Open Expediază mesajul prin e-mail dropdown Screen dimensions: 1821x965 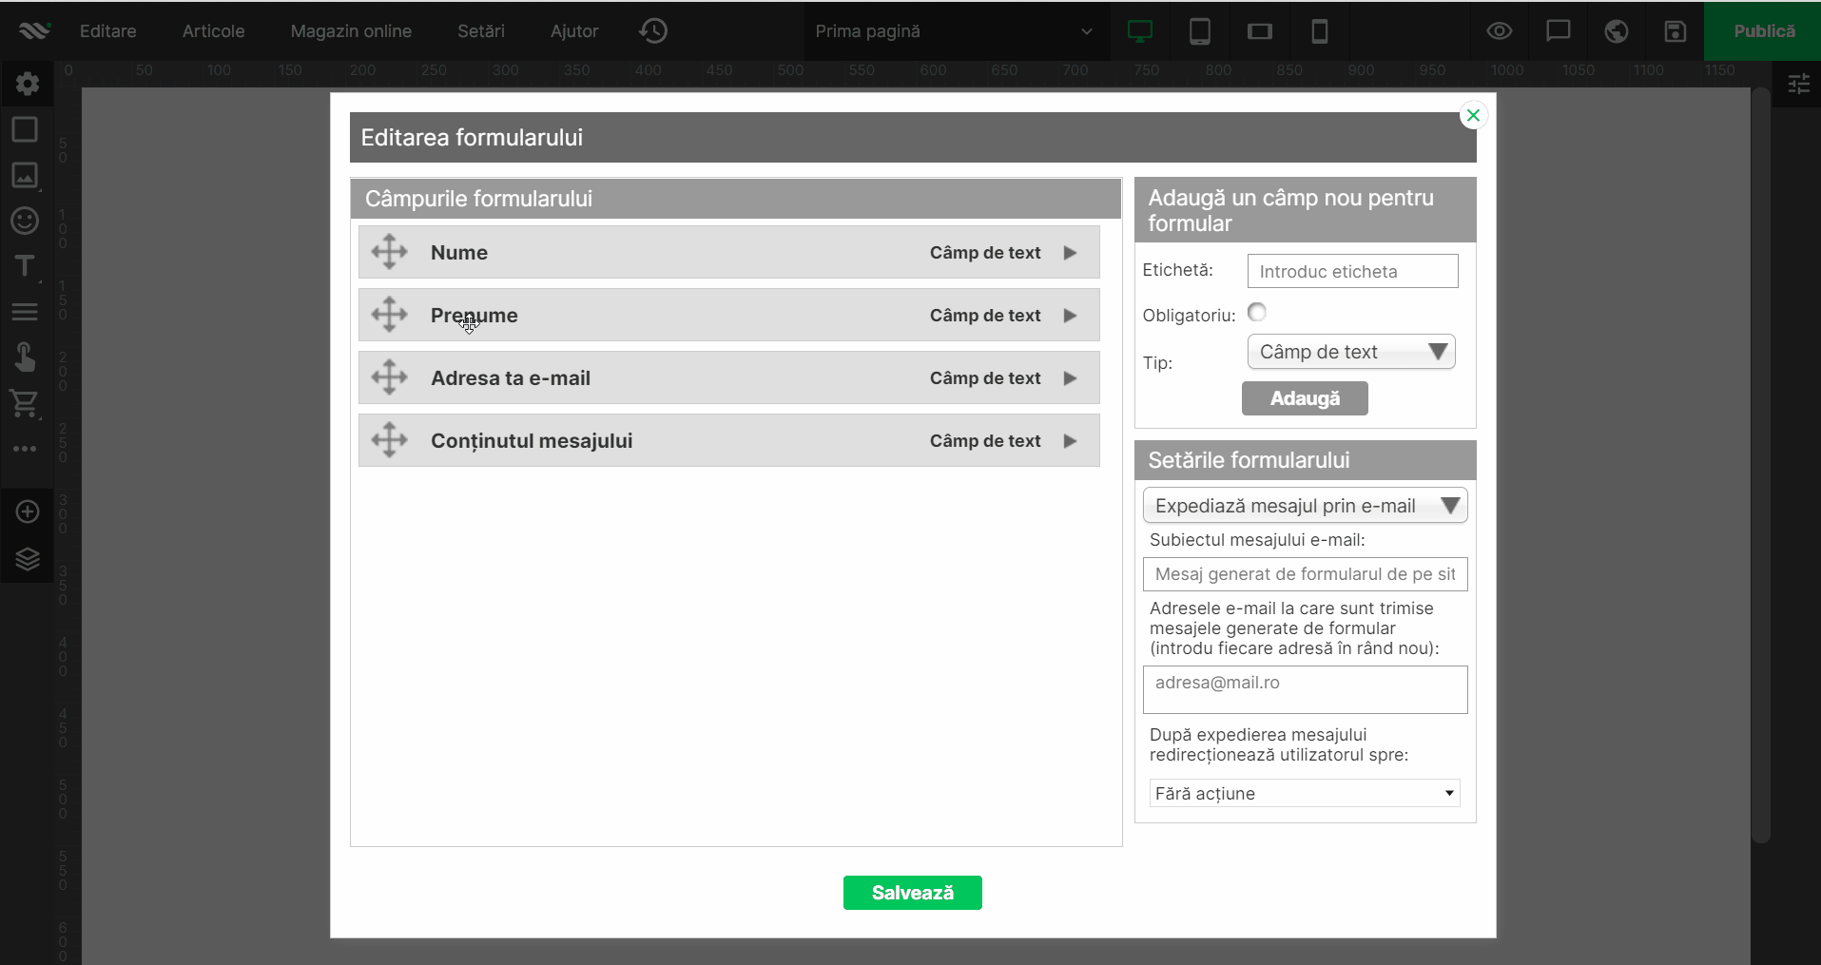1305,506
